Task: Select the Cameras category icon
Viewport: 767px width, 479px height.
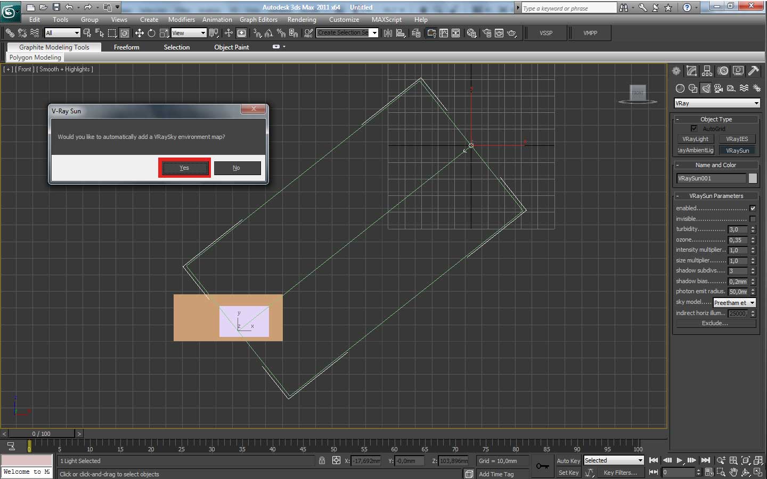Action: pos(719,88)
